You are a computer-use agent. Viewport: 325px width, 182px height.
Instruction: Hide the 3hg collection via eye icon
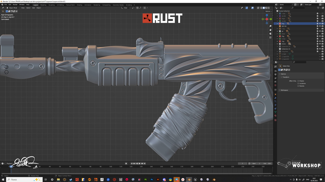click(x=320, y=24)
